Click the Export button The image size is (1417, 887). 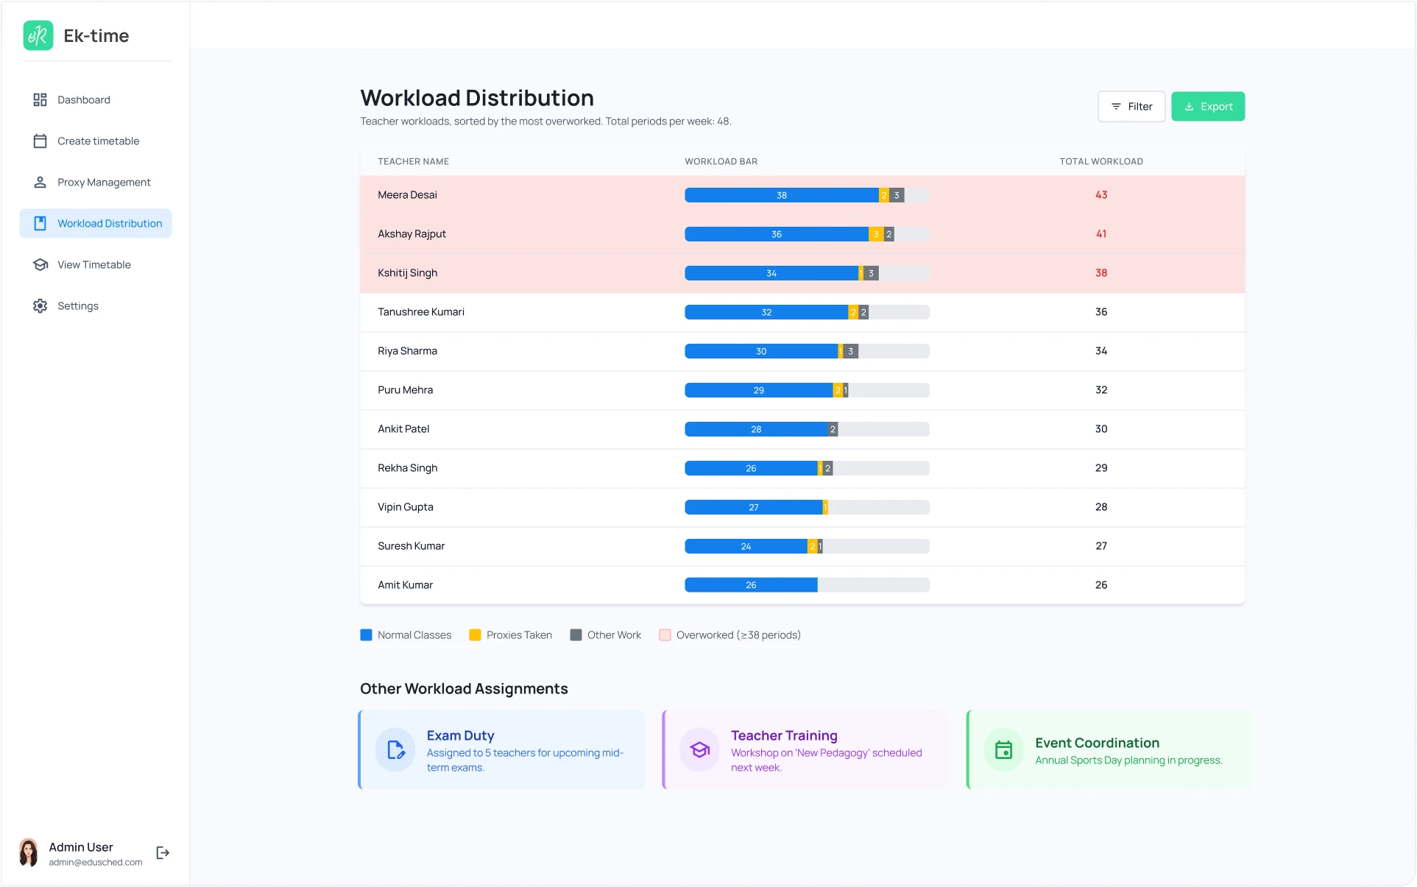(1208, 107)
